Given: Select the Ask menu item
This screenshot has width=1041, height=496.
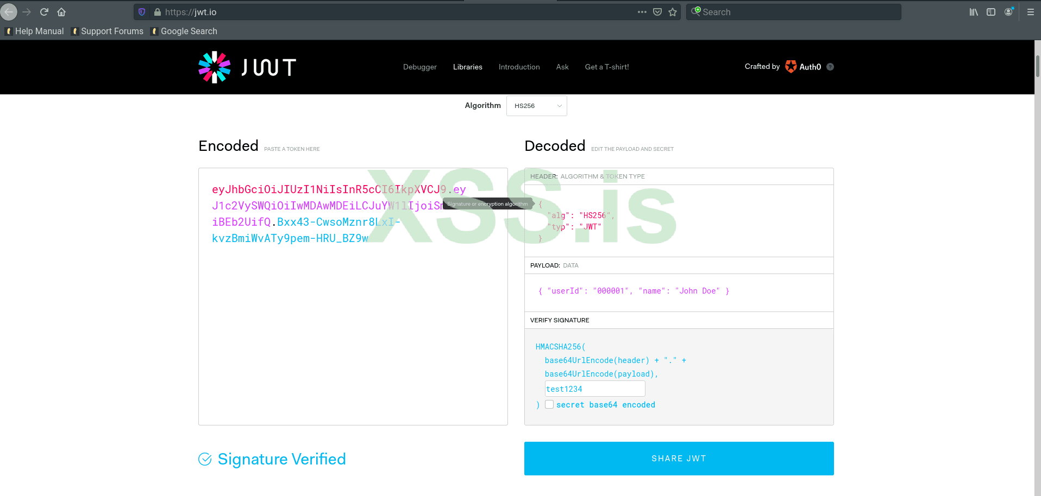Looking at the screenshot, I should click(x=562, y=67).
